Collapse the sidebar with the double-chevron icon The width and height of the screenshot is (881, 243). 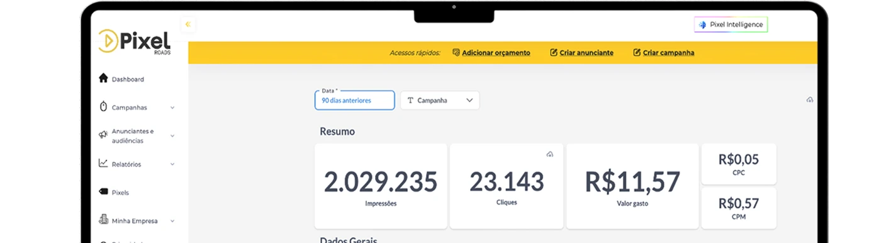[188, 24]
